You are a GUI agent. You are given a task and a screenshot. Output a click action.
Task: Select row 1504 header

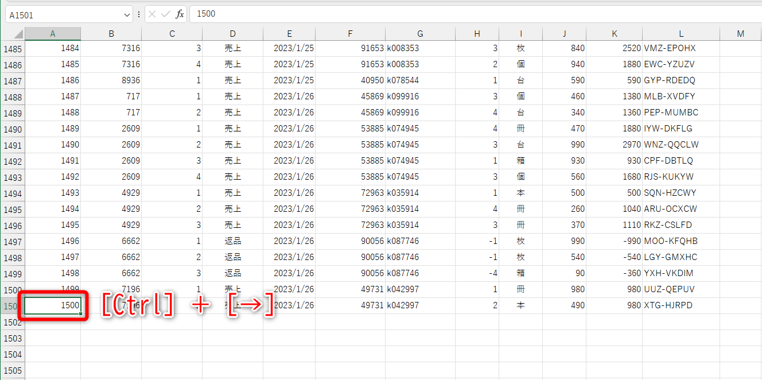(x=13, y=354)
